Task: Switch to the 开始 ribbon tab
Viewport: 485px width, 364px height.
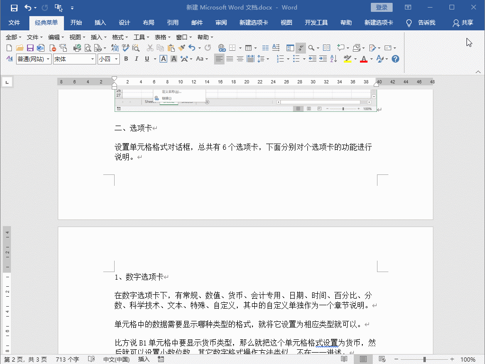Action: (x=76, y=23)
